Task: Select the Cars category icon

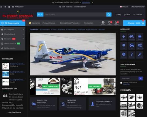Action: [x=132, y=46]
